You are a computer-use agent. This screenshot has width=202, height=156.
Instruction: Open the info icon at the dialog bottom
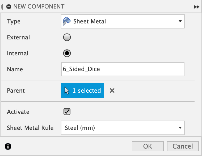point(8,146)
